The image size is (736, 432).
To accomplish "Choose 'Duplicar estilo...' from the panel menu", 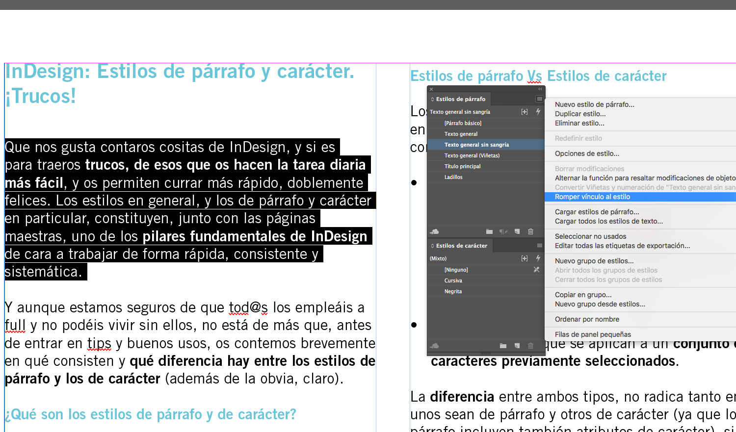I will pos(580,114).
